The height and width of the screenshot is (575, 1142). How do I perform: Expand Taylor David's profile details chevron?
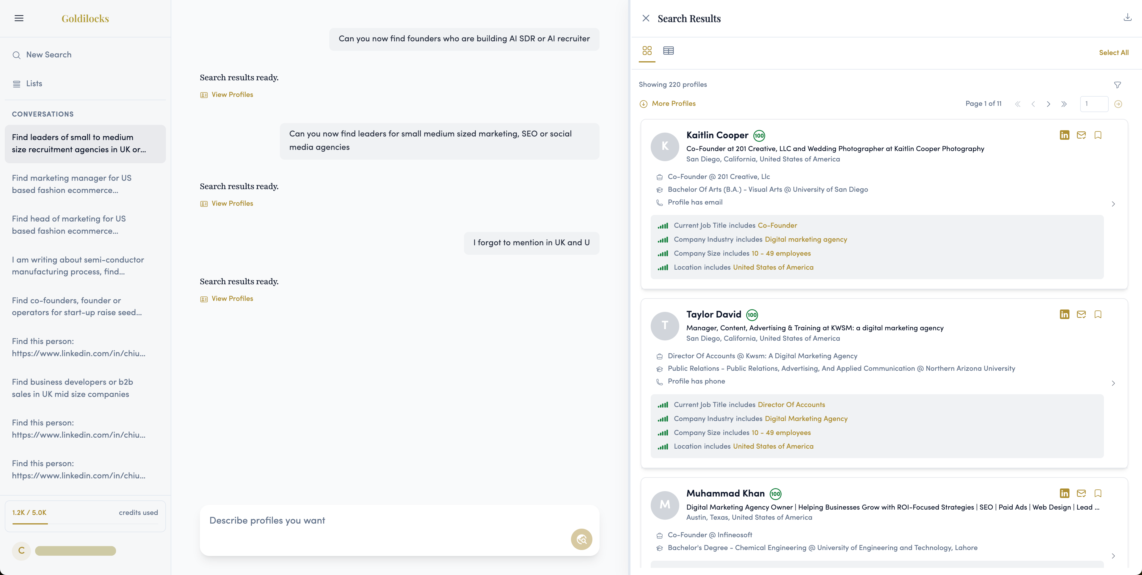(1113, 384)
